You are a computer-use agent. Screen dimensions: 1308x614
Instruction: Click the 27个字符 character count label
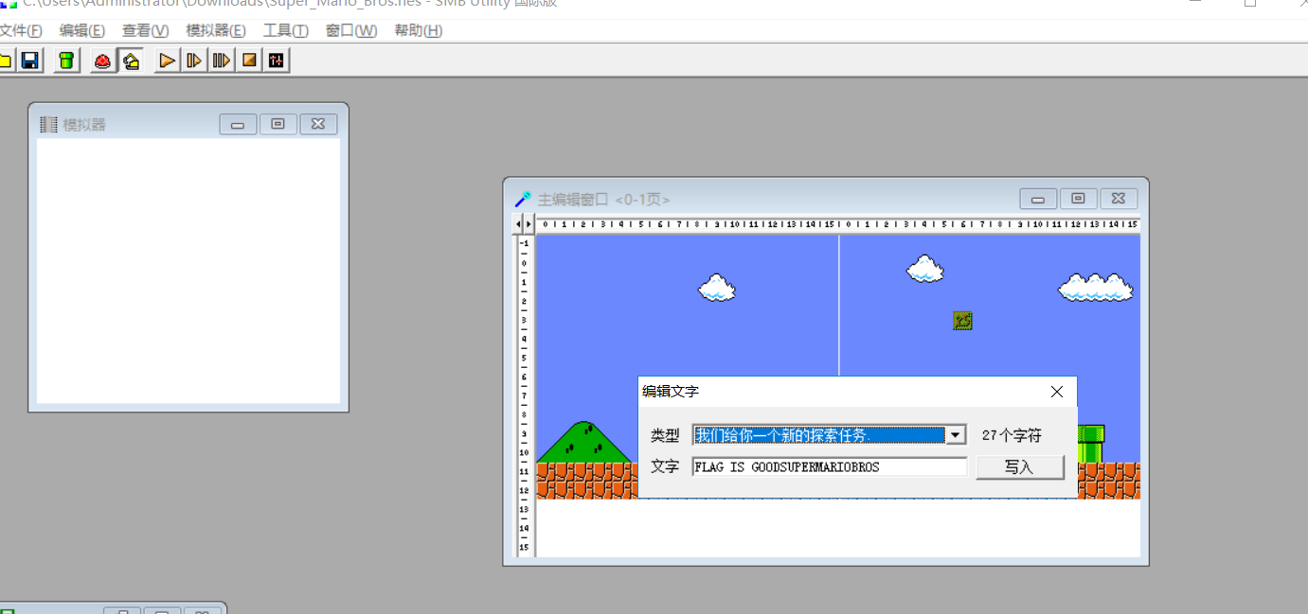(1012, 435)
